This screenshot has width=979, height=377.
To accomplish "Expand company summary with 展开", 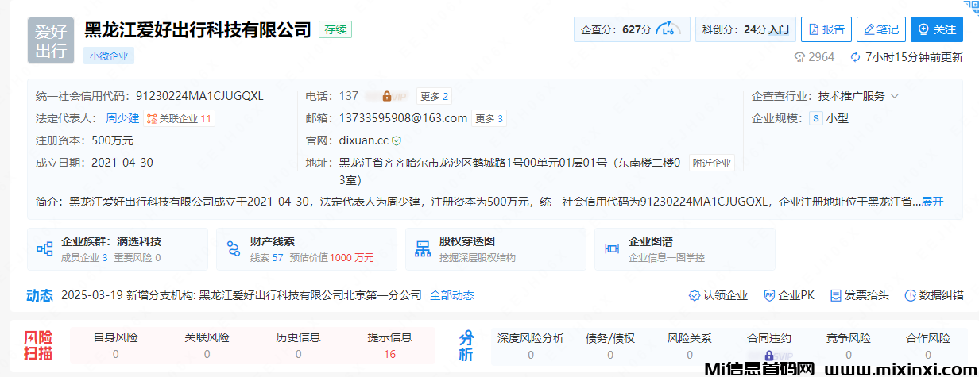I will pyautogui.click(x=932, y=202).
